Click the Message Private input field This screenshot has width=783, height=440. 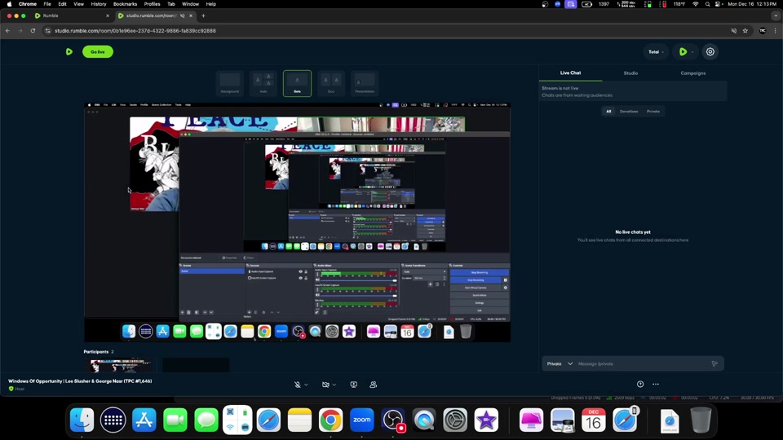[x=640, y=363]
